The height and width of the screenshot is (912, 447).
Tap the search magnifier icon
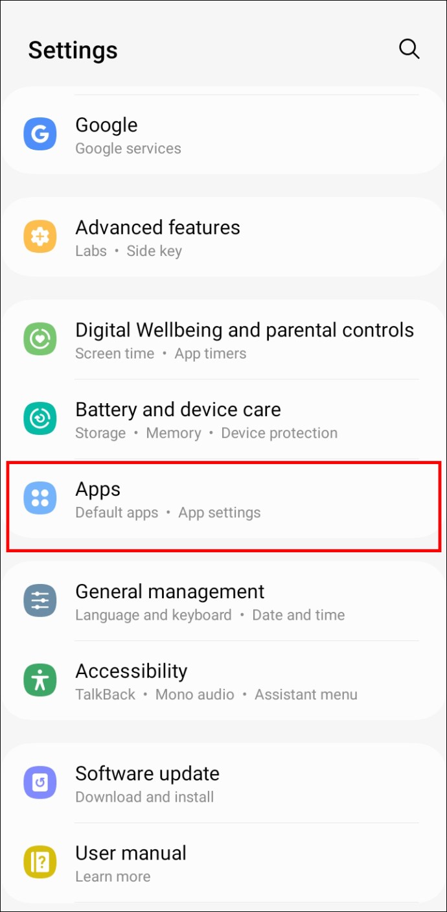click(x=409, y=49)
